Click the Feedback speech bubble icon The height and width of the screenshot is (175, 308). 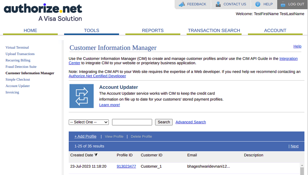[182, 4]
